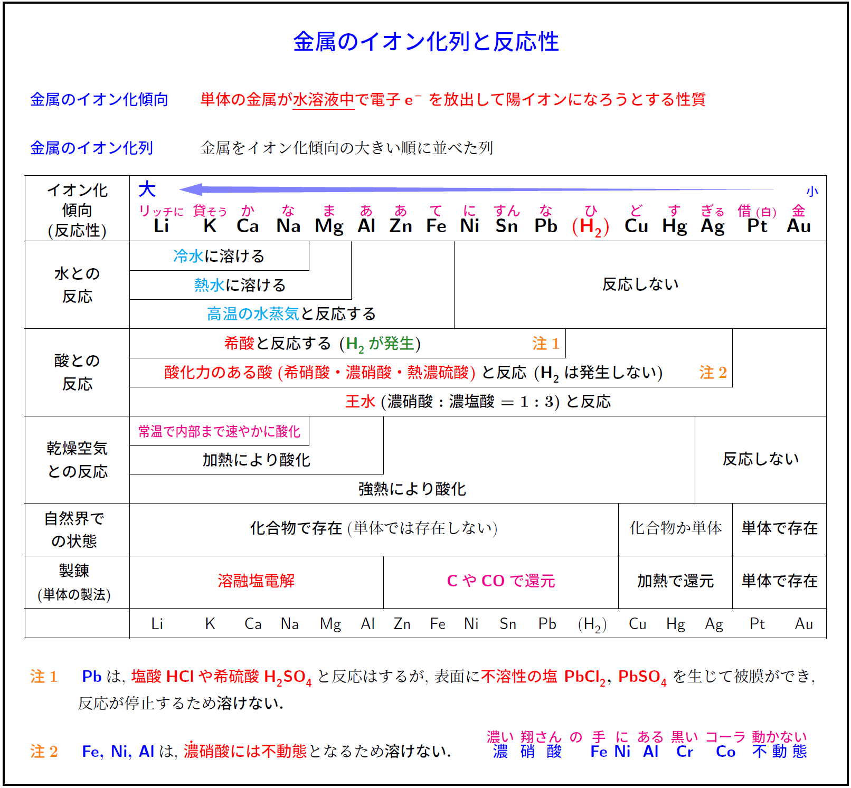Viewport: 851px width, 788px height.
Task: Click the cell 冷水に溶ける
Action: pos(219,256)
